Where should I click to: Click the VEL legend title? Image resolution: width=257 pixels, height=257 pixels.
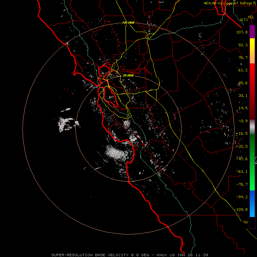tap(251, 17)
